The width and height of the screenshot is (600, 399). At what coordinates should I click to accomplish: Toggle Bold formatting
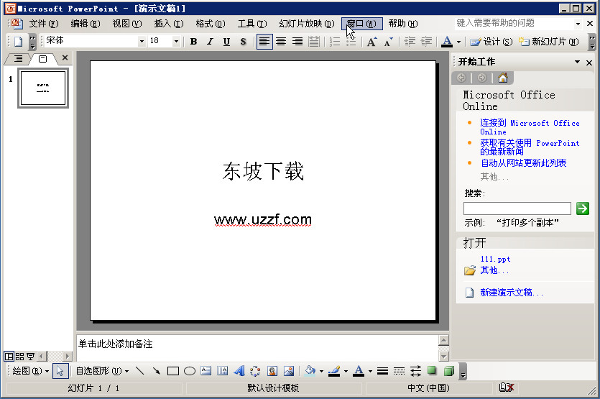193,42
